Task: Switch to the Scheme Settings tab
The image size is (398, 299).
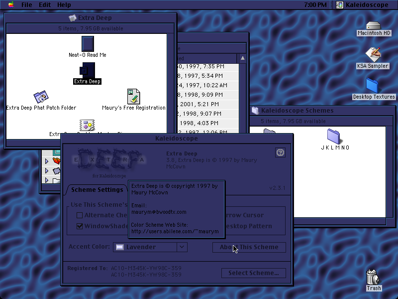Action: pos(97,190)
